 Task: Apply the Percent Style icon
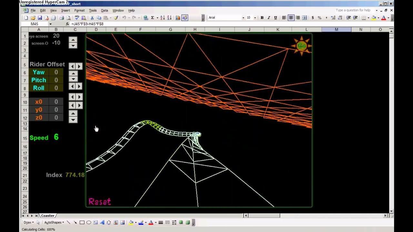319,18
